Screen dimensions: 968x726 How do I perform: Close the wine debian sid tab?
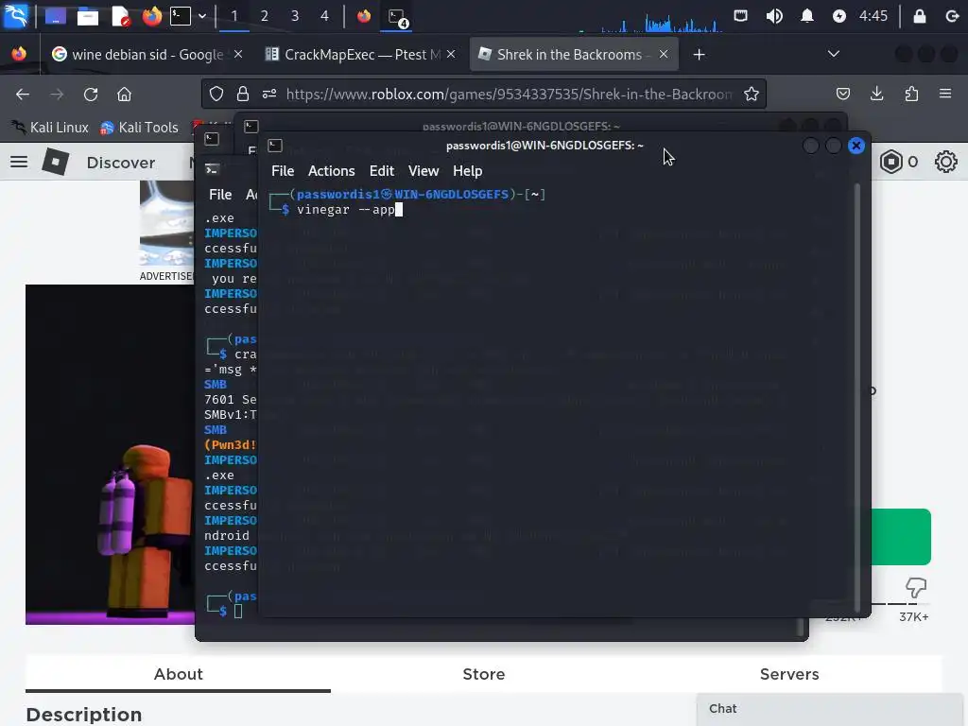pos(237,54)
